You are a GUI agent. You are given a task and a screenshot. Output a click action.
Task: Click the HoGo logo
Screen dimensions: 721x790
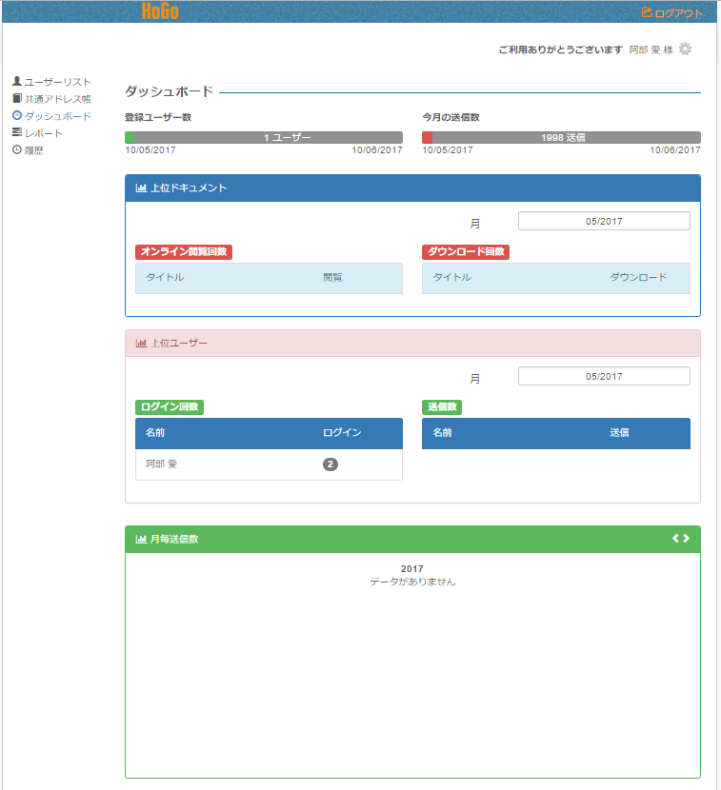[160, 11]
